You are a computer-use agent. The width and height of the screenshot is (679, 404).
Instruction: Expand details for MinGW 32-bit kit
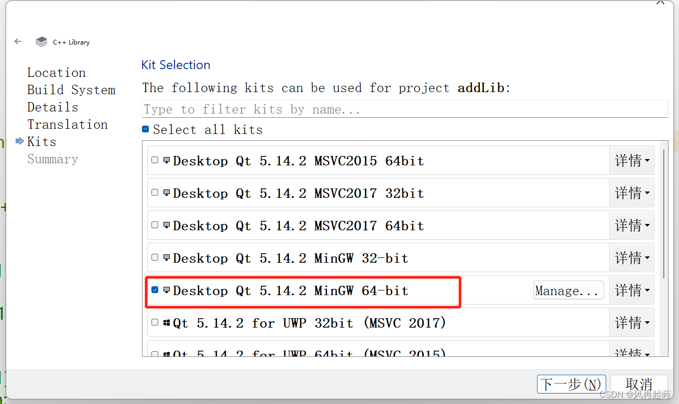pos(632,258)
